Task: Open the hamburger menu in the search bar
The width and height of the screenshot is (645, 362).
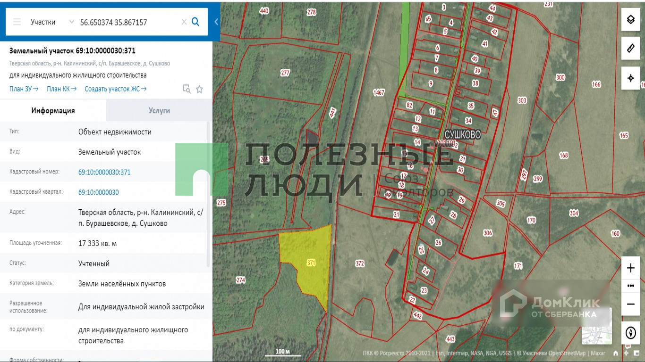Action: 17,22
